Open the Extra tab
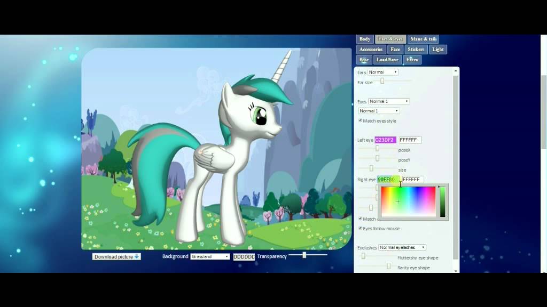 click(412, 60)
